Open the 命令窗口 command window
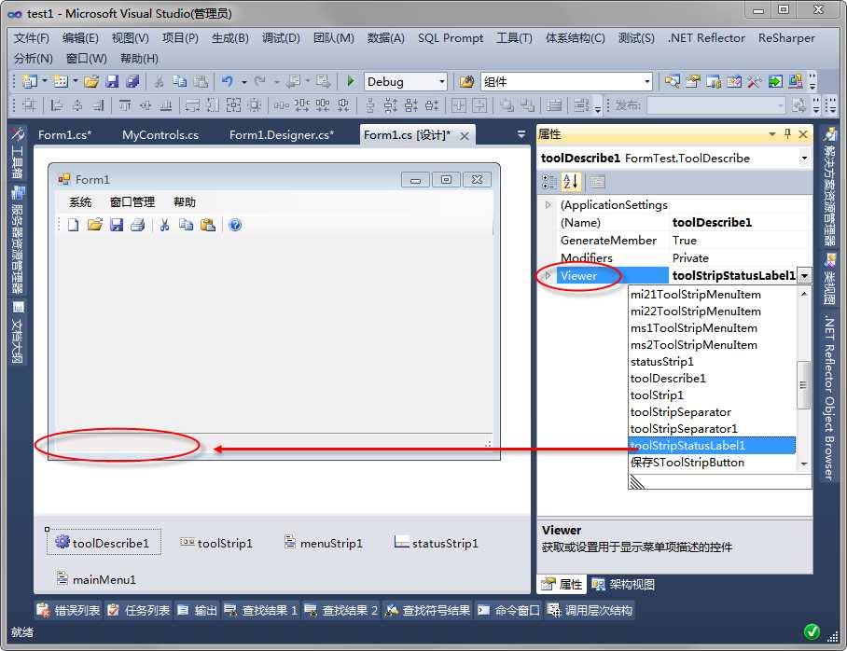 (x=508, y=611)
